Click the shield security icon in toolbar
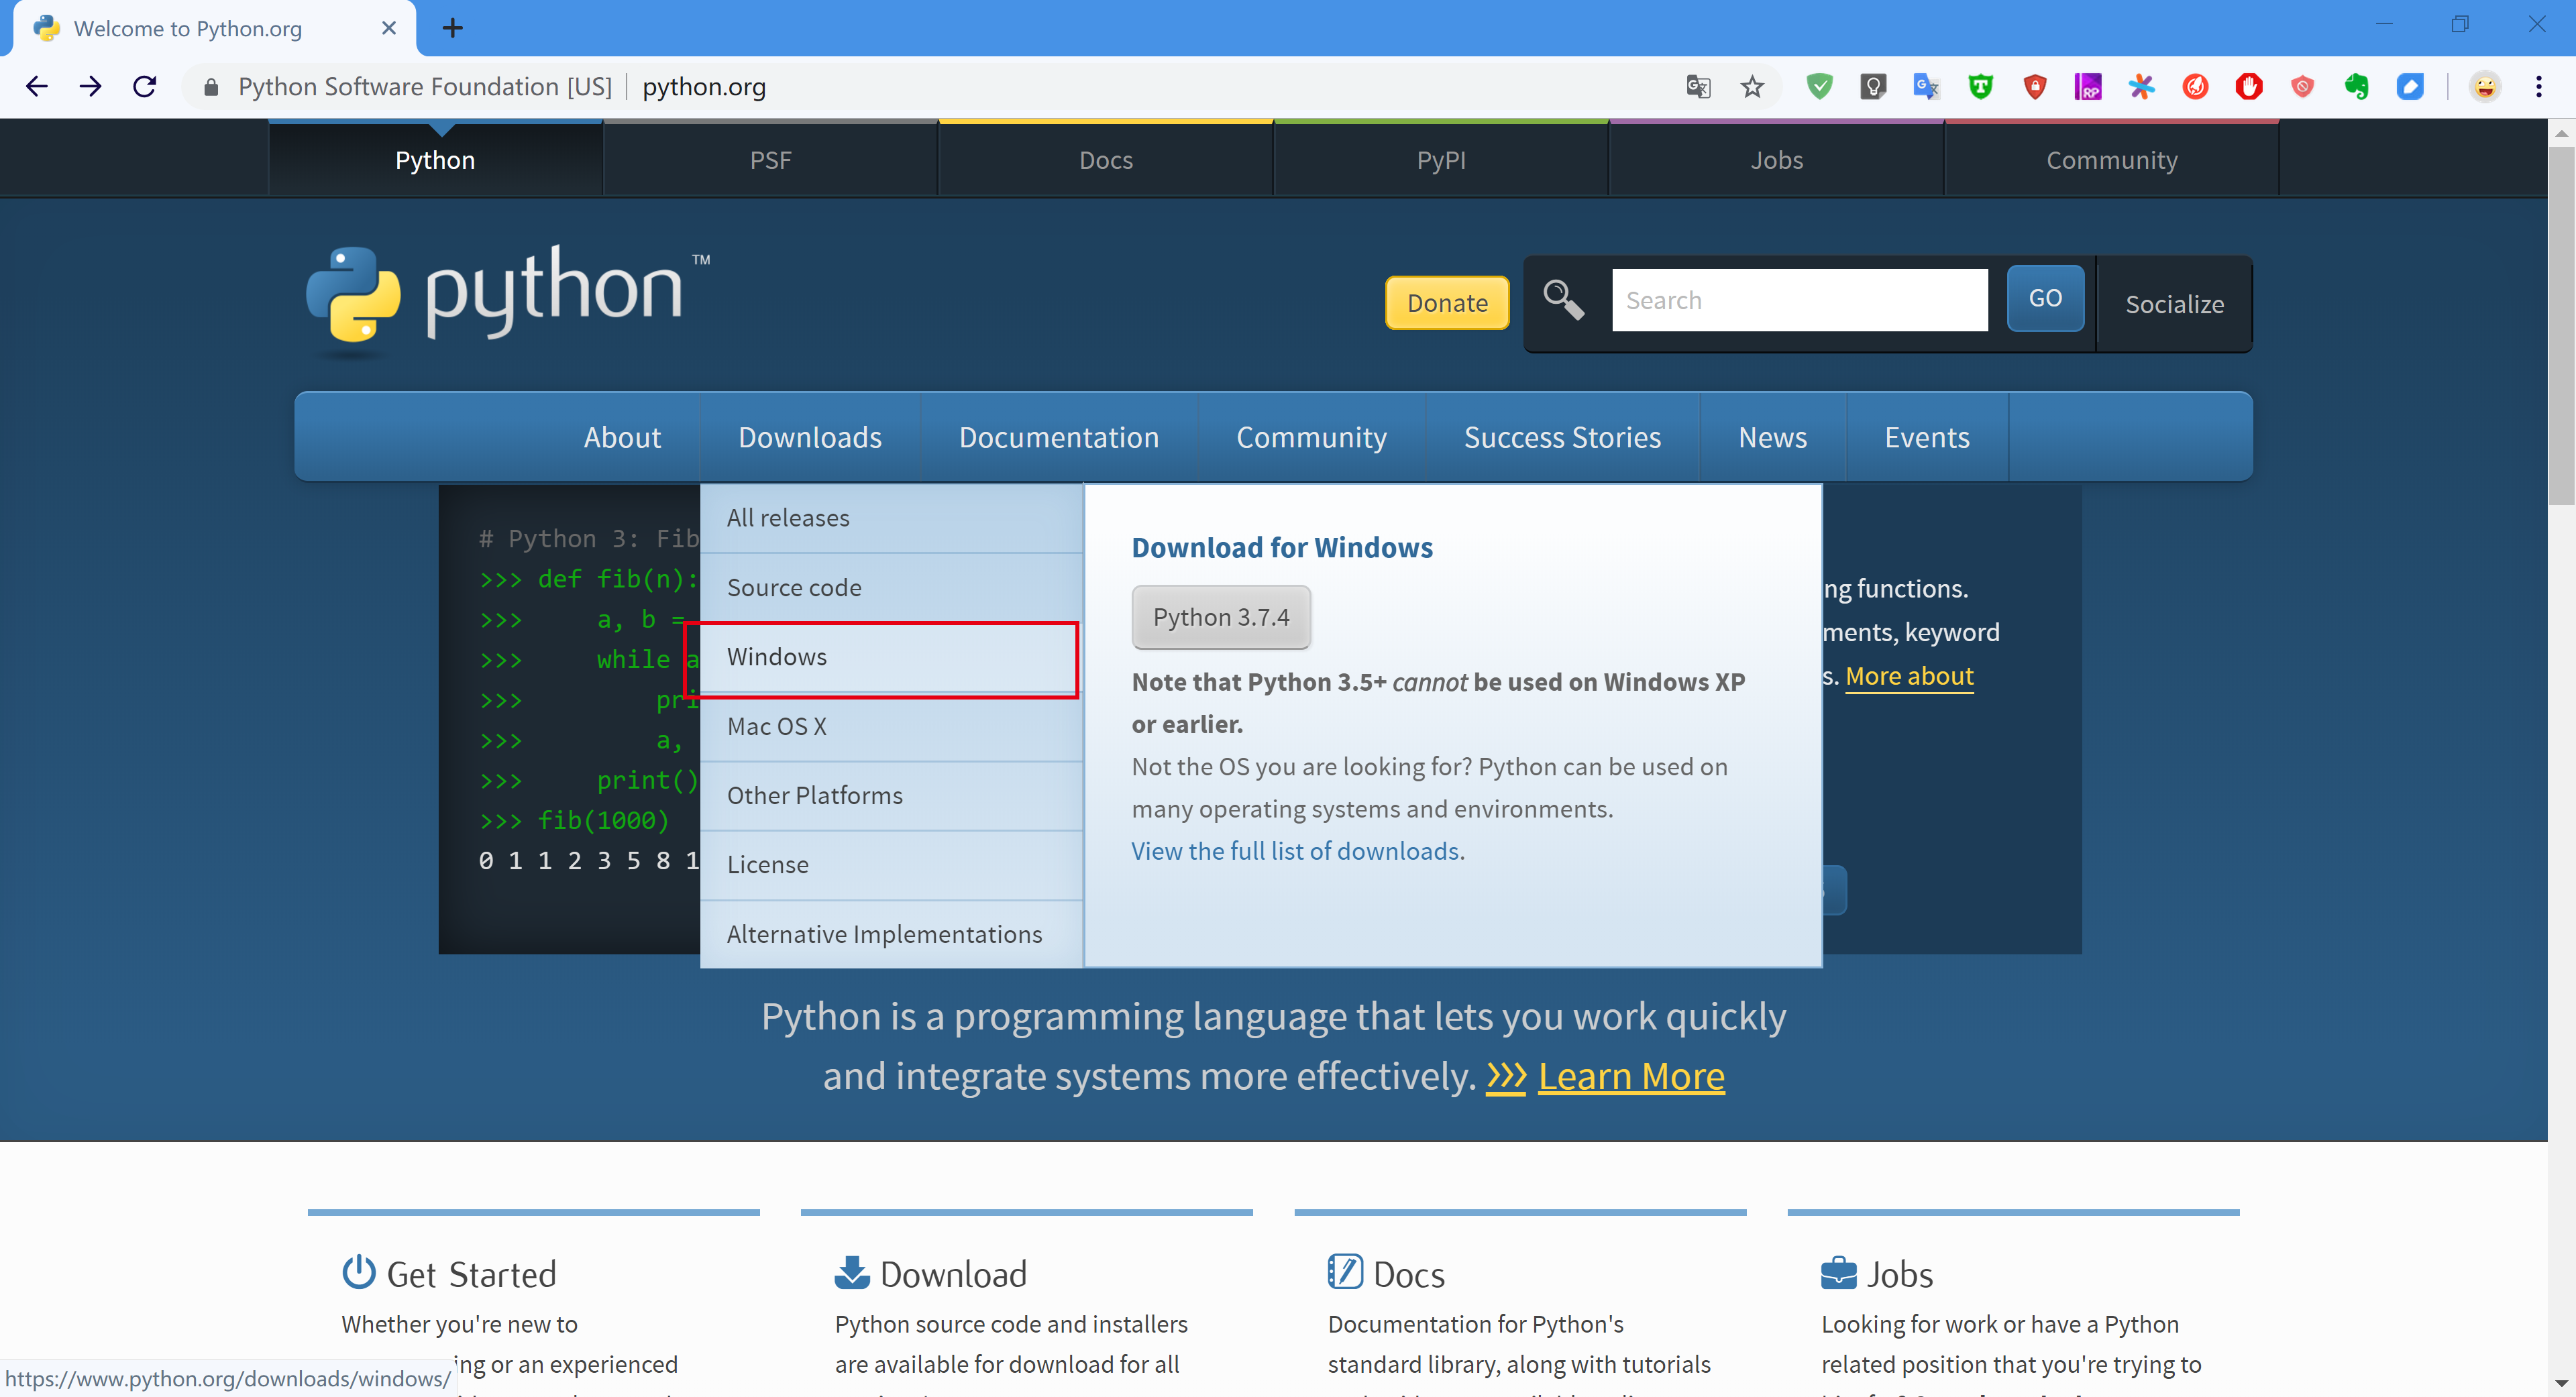This screenshot has height=1397, width=2576. [1819, 86]
